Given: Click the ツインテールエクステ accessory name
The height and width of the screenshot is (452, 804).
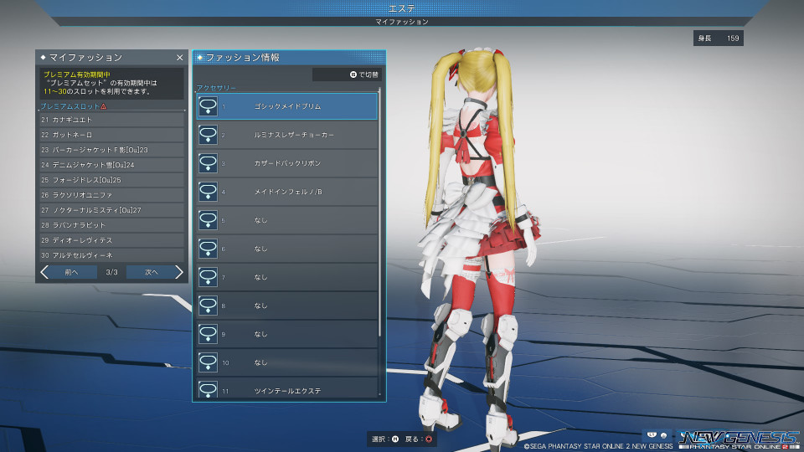Looking at the screenshot, I should click(287, 391).
